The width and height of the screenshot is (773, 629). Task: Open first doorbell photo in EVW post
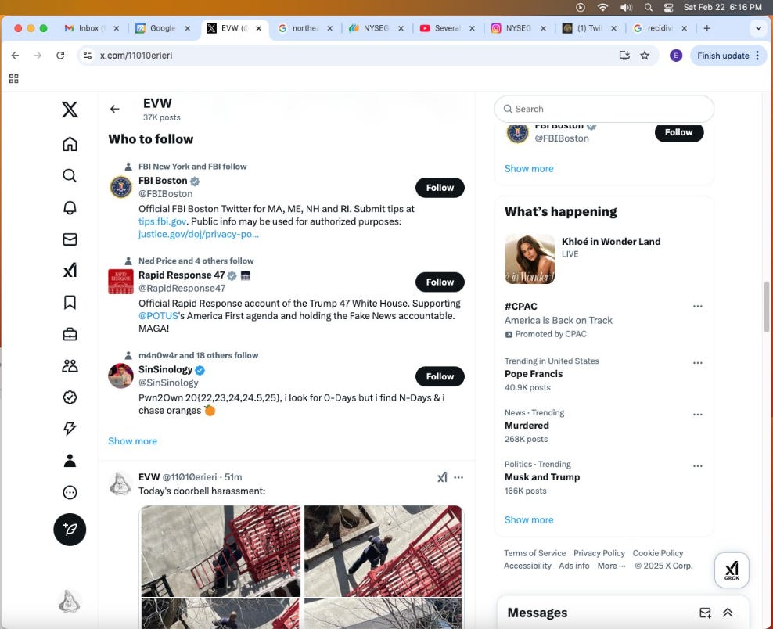(x=221, y=551)
